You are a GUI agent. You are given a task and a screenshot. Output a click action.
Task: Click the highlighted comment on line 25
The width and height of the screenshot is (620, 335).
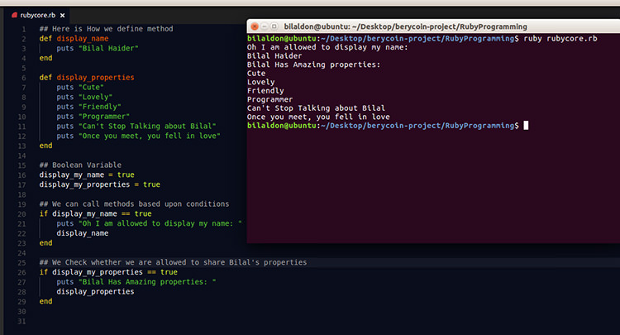tap(174, 262)
